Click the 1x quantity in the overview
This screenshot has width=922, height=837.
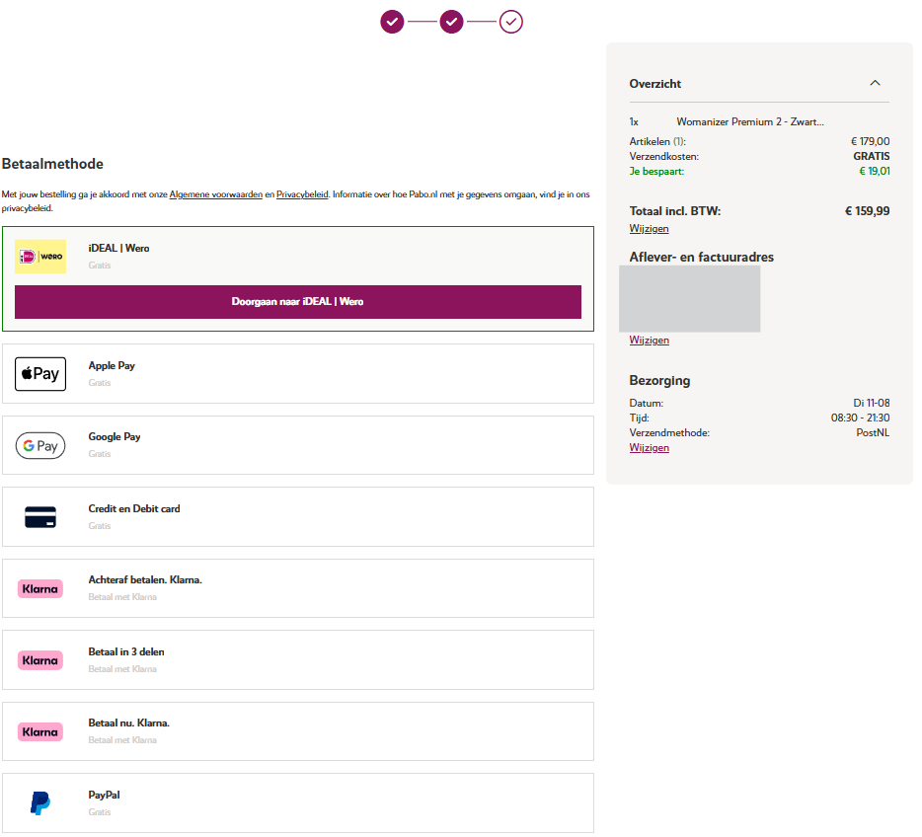pos(634,121)
